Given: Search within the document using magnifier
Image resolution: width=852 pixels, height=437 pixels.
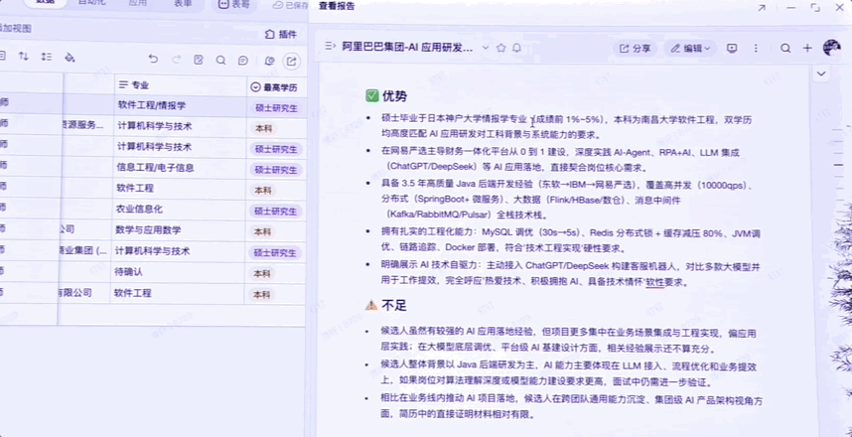Looking at the screenshot, I should pos(785,48).
